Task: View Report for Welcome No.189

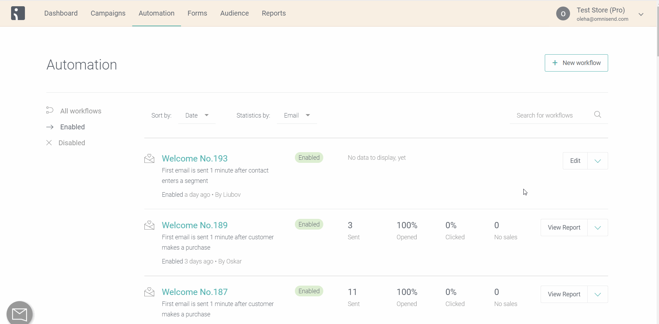Action: click(564, 228)
